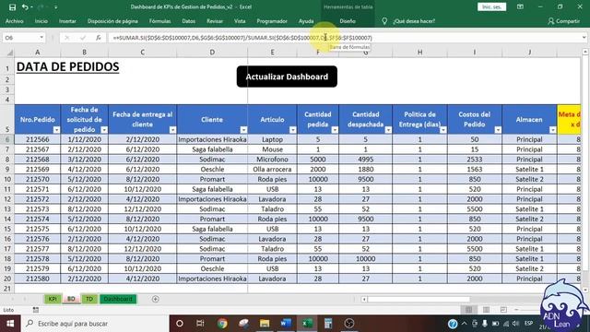
Task: Click the Inic. ses. sign-in button
Action: 491,6
